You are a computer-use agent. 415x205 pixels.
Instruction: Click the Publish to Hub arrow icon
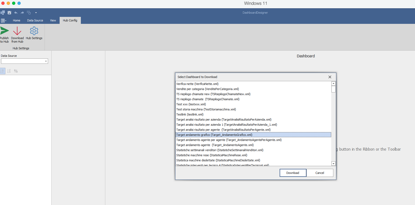4,31
